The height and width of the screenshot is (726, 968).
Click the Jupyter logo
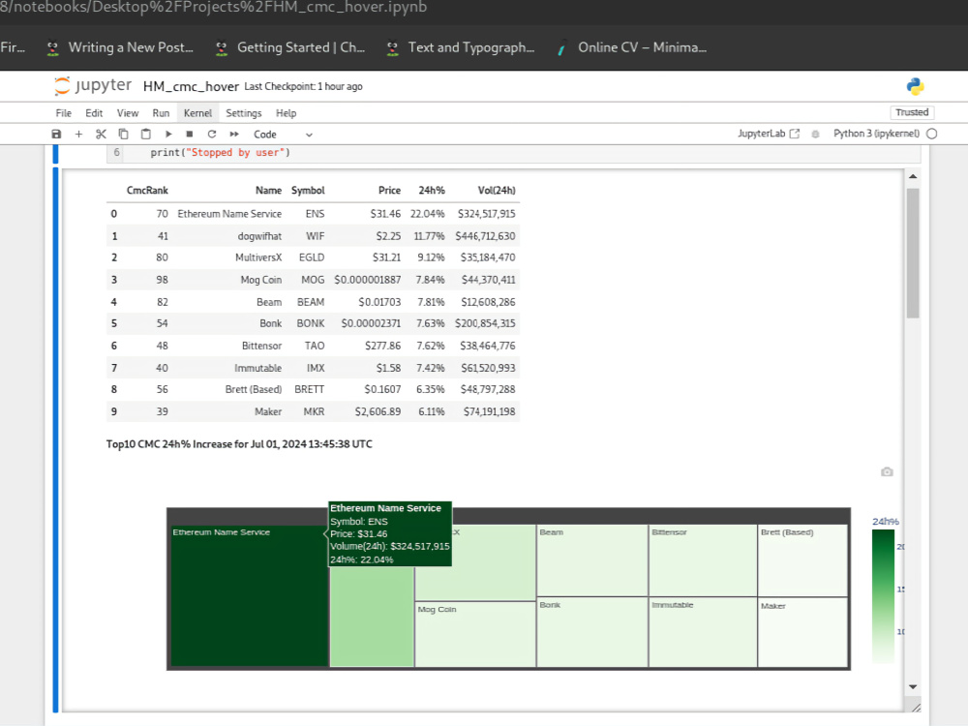(93, 85)
